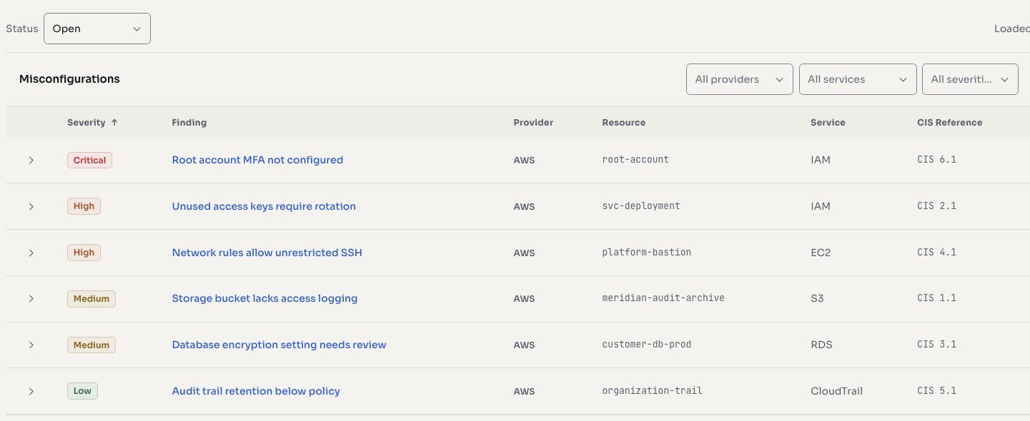Screen dimensions: 1030x421
Task: Click the CIS 3.1 reference
Action: coord(936,345)
